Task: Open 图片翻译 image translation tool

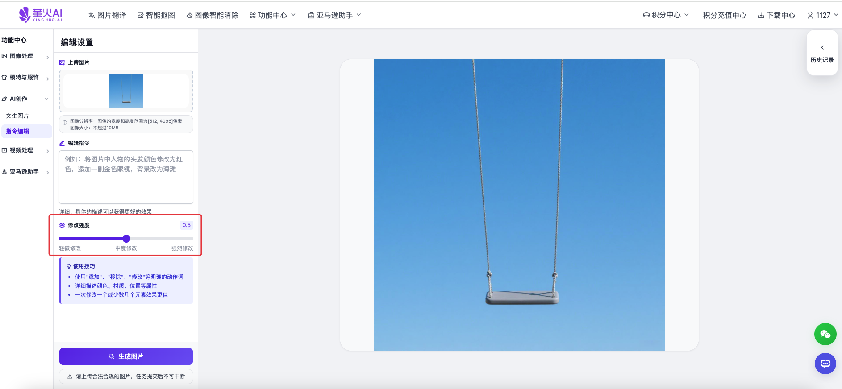Action: tap(107, 15)
